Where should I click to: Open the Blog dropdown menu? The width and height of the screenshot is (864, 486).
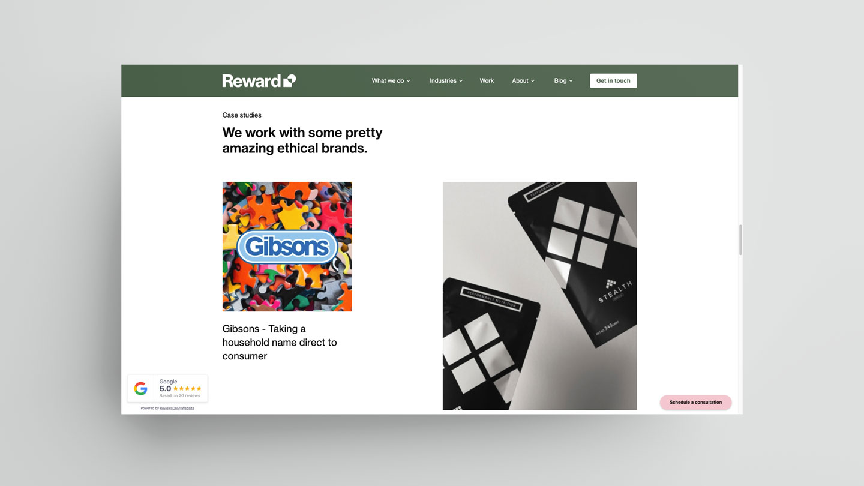pyautogui.click(x=563, y=80)
